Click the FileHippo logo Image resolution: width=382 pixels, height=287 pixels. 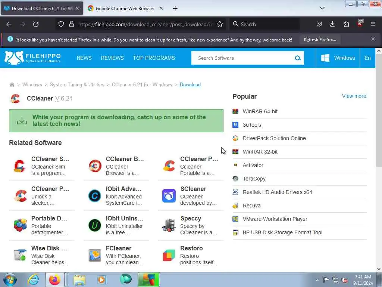tap(33, 58)
